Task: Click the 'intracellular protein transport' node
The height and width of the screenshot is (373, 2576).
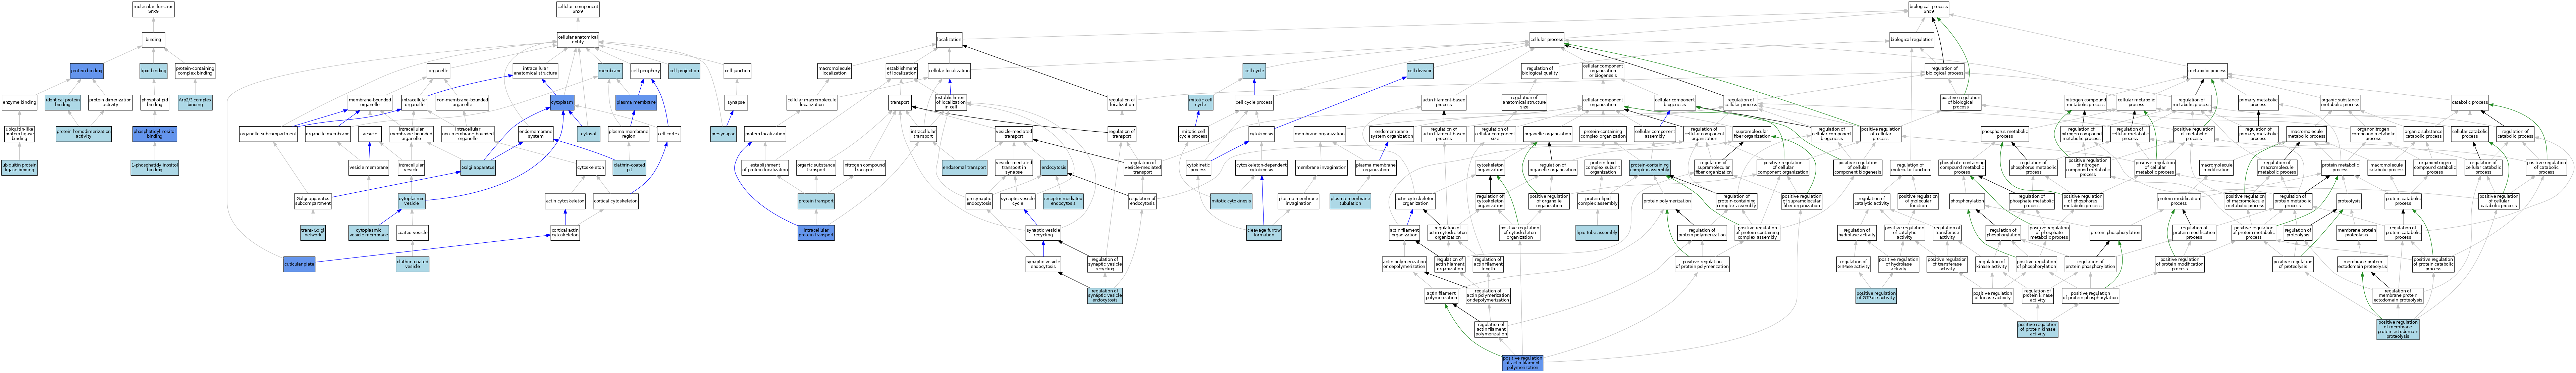Action: point(816,233)
